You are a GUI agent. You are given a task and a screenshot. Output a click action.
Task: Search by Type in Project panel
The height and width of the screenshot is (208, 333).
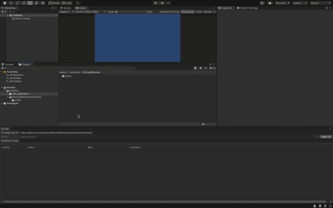coord(196,68)
